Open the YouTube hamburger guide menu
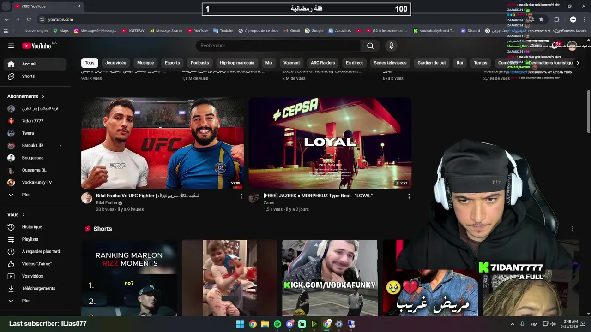 pos(11,46)
